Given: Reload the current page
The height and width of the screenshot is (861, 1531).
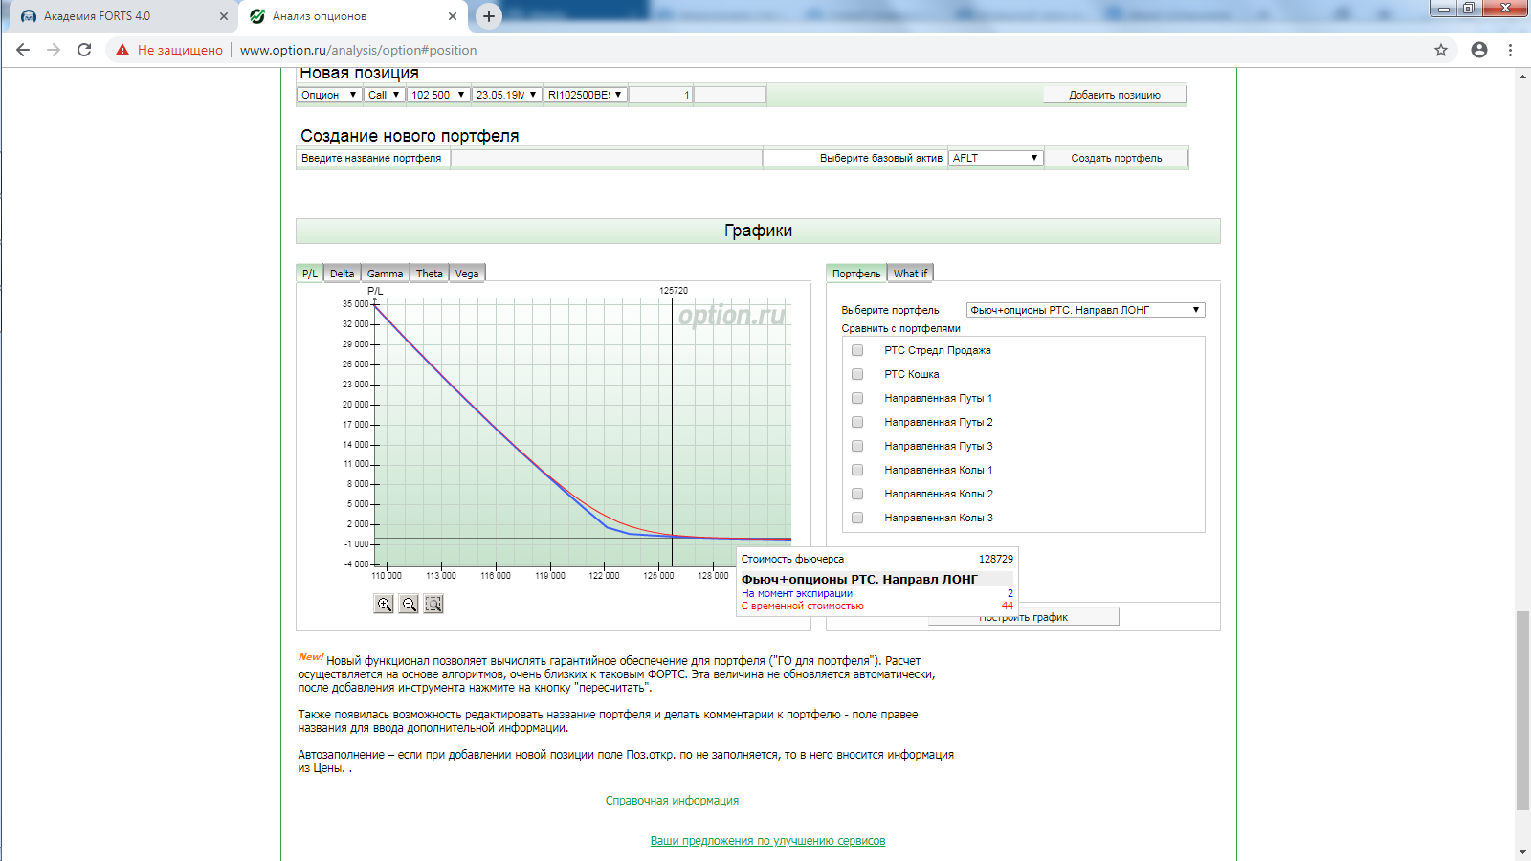Looking at the screenshot, I should (x=84, y=50).
